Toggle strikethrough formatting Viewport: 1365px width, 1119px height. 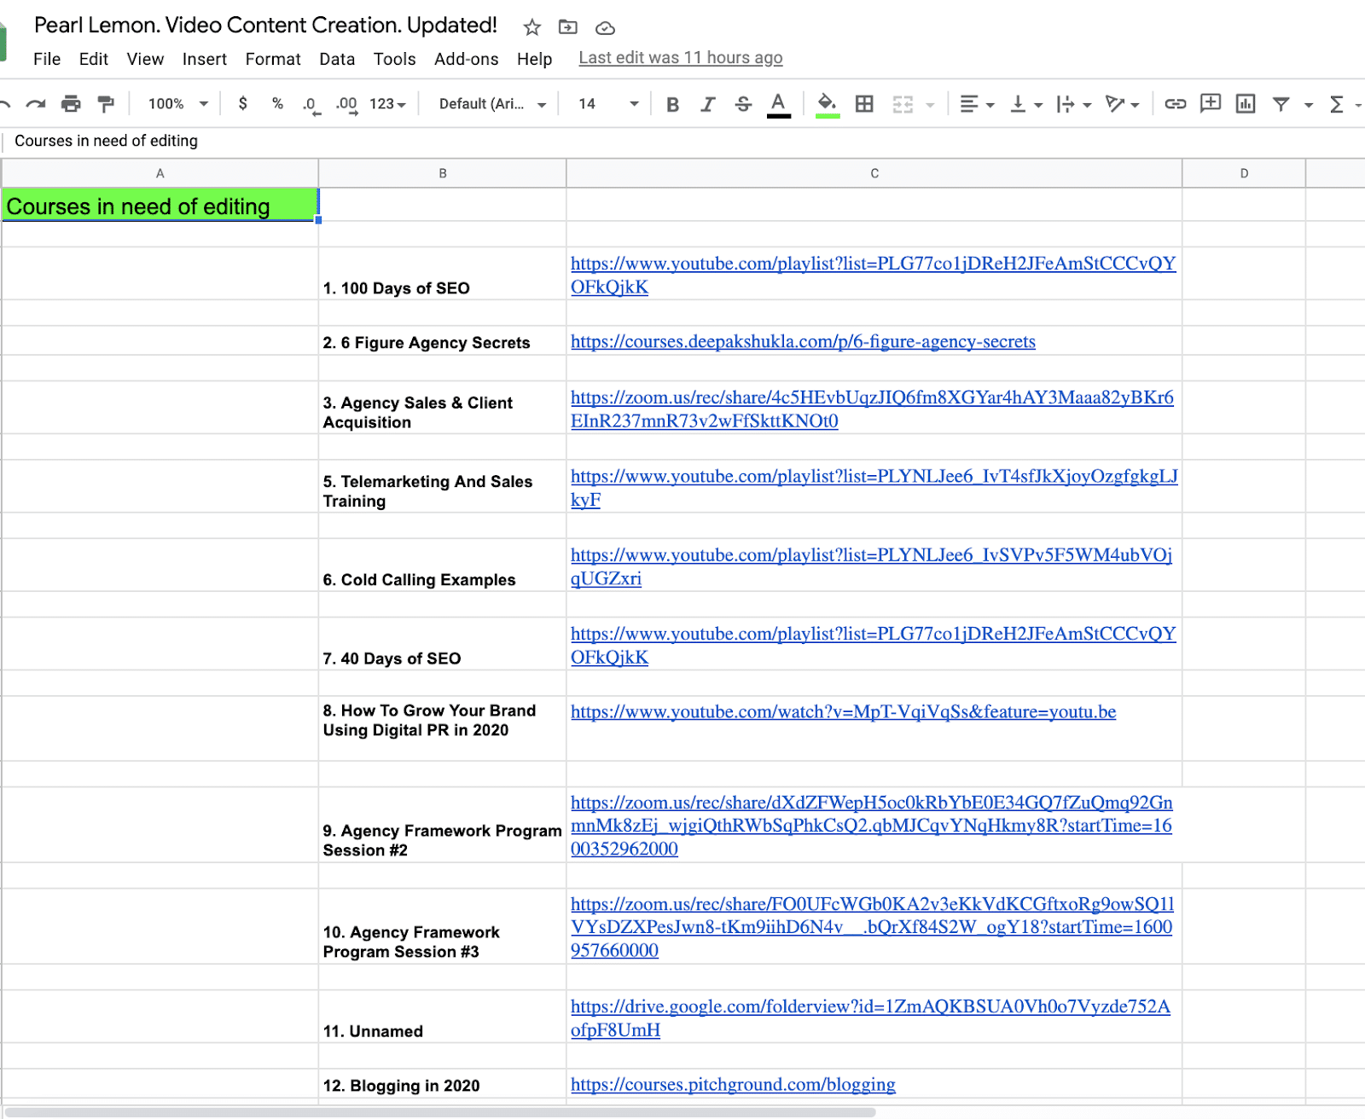743,104
